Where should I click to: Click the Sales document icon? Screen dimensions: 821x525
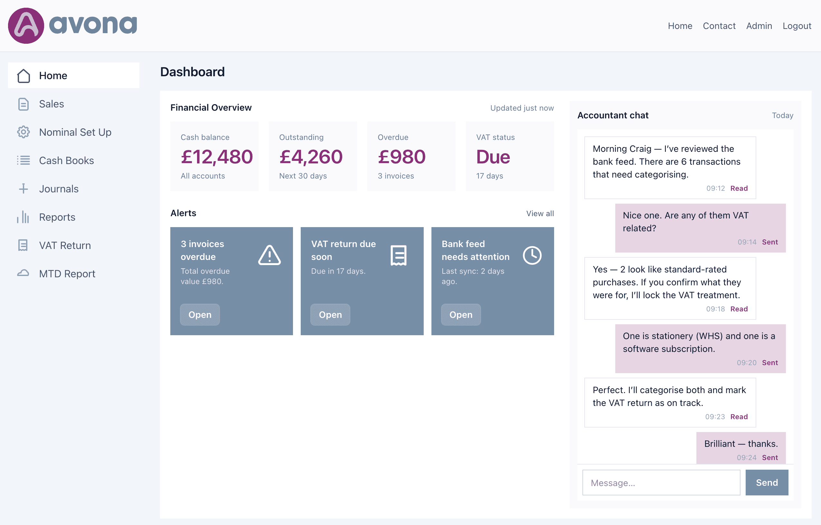(x=23, y=104)
